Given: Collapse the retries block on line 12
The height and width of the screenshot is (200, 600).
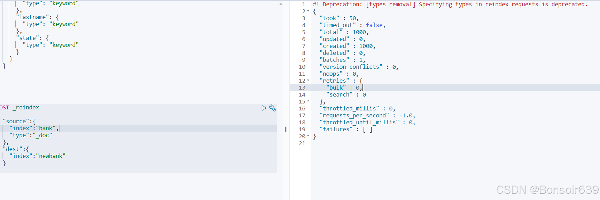Looking at the screenshot, I should click(x=308, y=81).
